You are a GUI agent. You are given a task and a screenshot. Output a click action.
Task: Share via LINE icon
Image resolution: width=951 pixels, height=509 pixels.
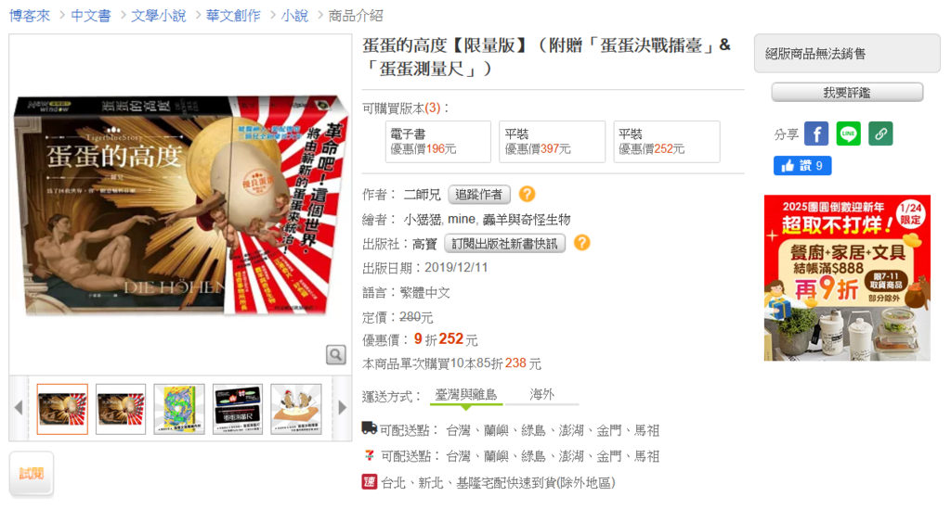[848, 134]
